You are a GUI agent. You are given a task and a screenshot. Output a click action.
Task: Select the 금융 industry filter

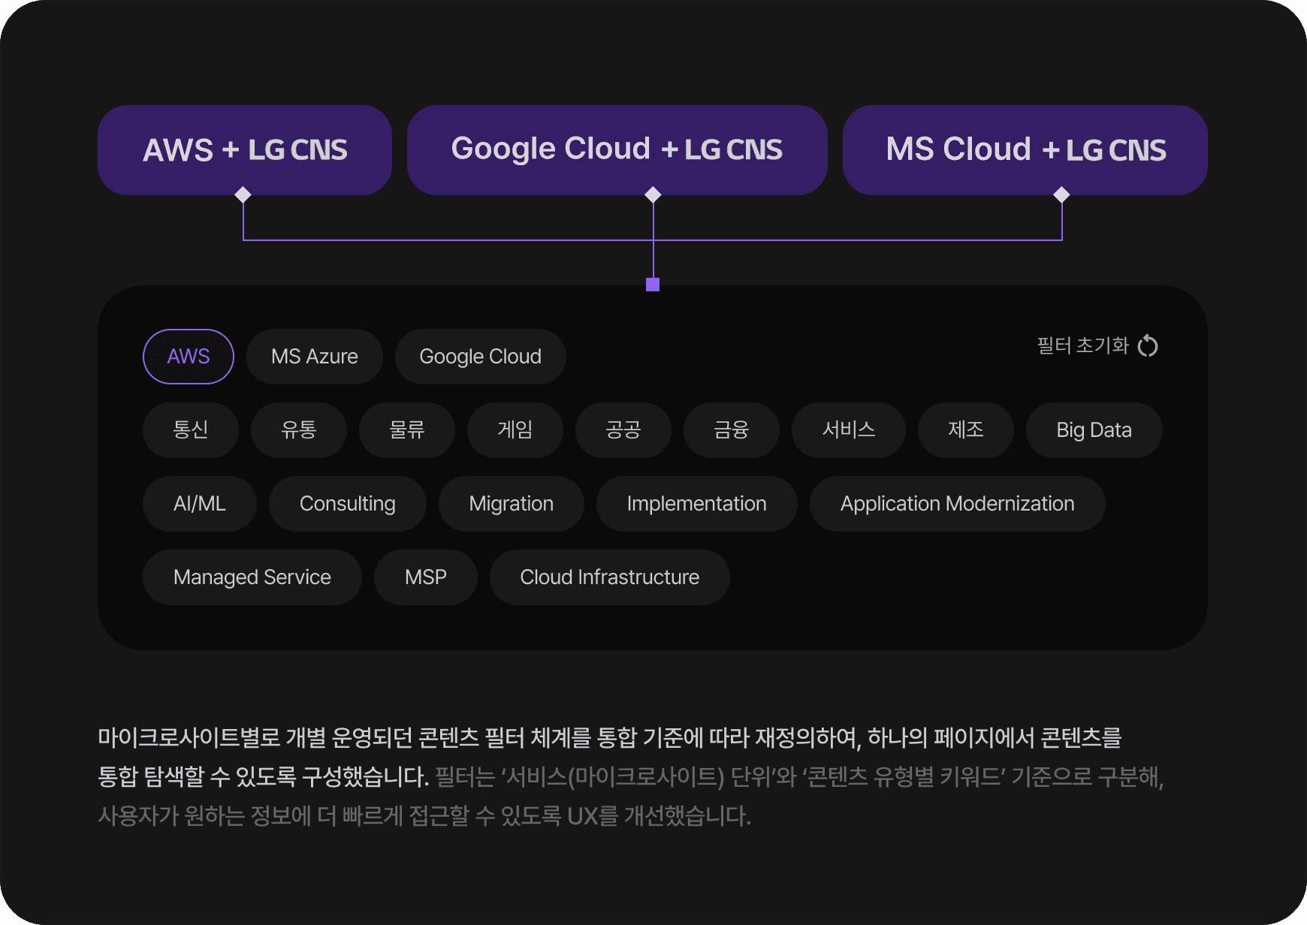732,430
